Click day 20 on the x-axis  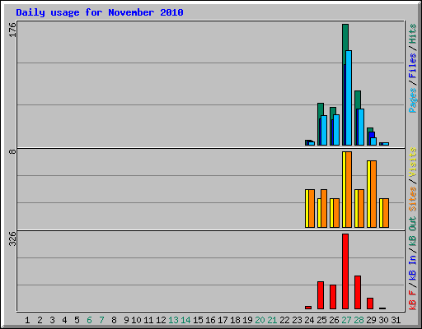point(260,320)
